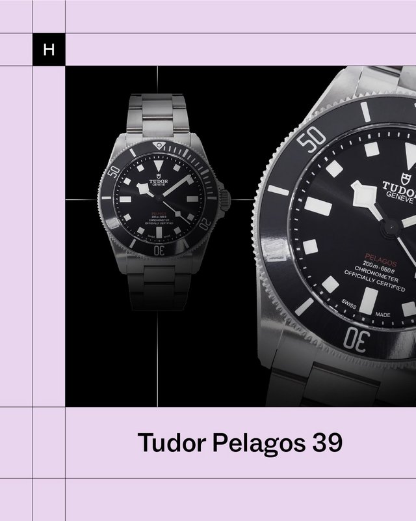Click the "50" numeral on the large bezel
Screen dimensions: 416x521
click(311, 138)
